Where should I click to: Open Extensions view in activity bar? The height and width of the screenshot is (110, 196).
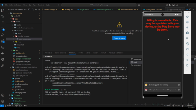[3, 41]
